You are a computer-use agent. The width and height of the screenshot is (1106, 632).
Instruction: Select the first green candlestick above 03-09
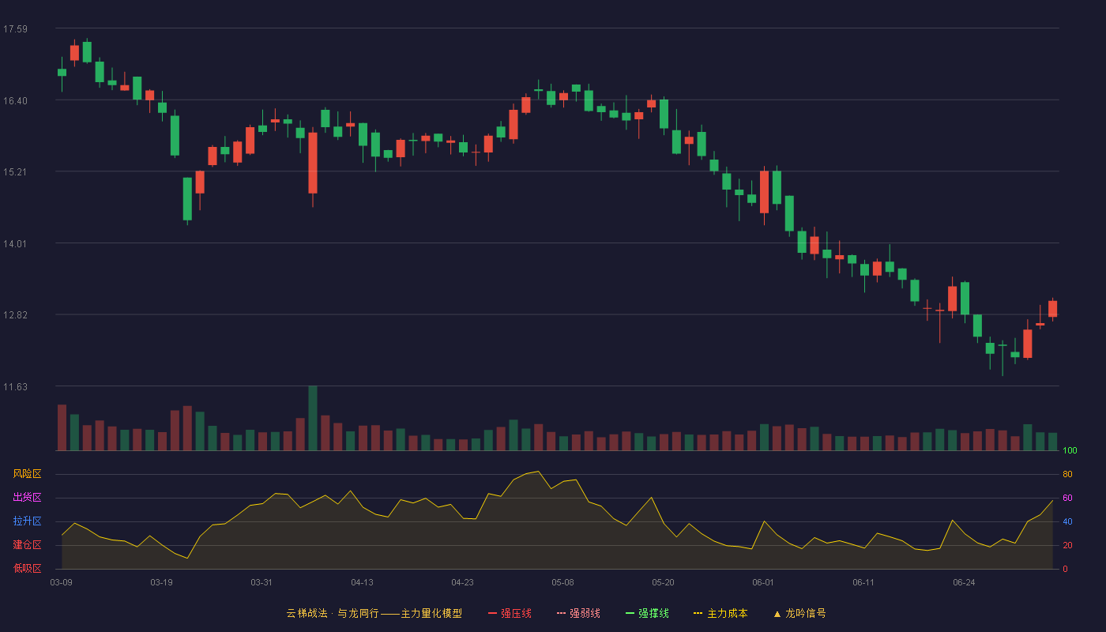click(62, 73)
